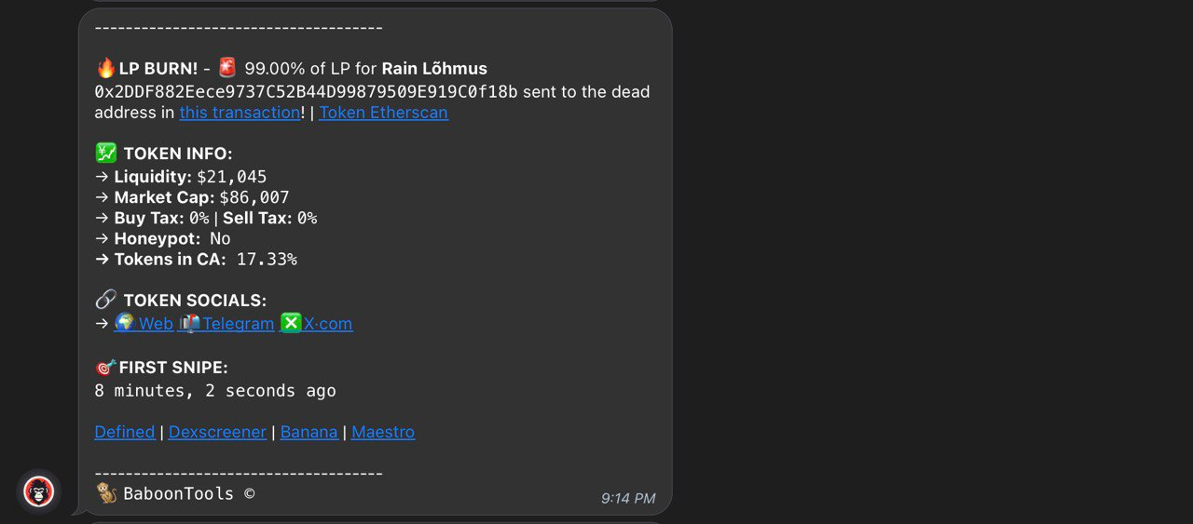Click the globe emoji before Web

click(x=125, y=323)
